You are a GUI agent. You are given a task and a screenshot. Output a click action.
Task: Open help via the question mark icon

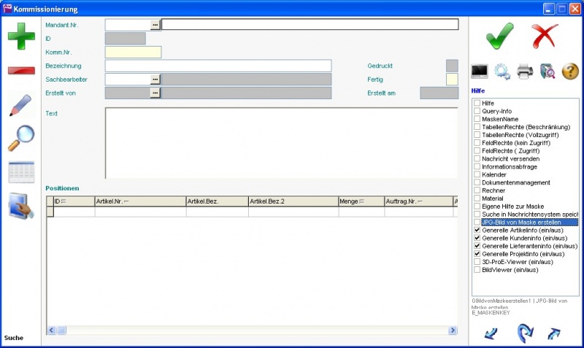[570, 71]
